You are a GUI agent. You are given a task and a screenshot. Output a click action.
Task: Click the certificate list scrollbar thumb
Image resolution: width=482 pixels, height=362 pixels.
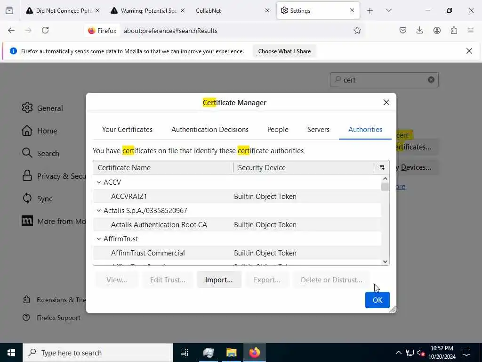tap(385, 187)
